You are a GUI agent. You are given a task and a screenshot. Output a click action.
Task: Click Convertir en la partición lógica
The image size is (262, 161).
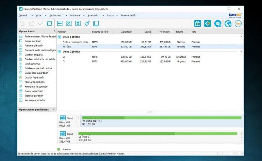40,50
